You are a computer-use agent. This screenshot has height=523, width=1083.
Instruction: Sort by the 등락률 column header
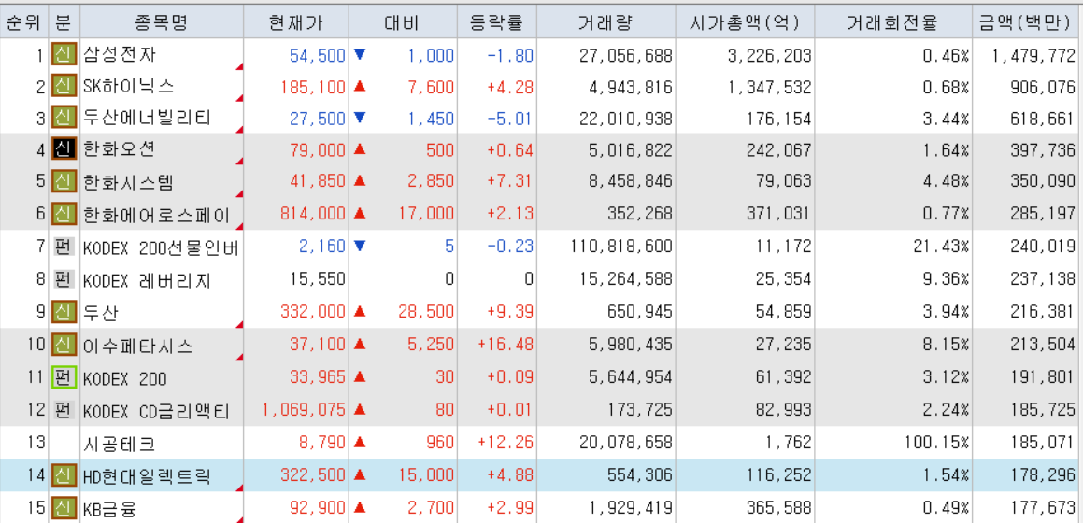coord(497,23)
